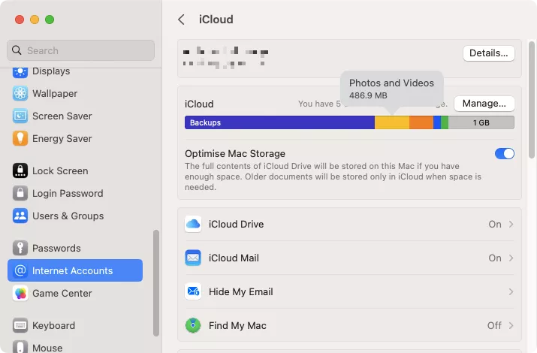The image size is (537, 353).
Task: Click the Passwords key icon
Action: pyautogui.click(x=20, y=248)
